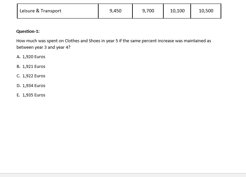Click the Question-1 heading
This screenshot has width=246, height=177.
[28, 32]
